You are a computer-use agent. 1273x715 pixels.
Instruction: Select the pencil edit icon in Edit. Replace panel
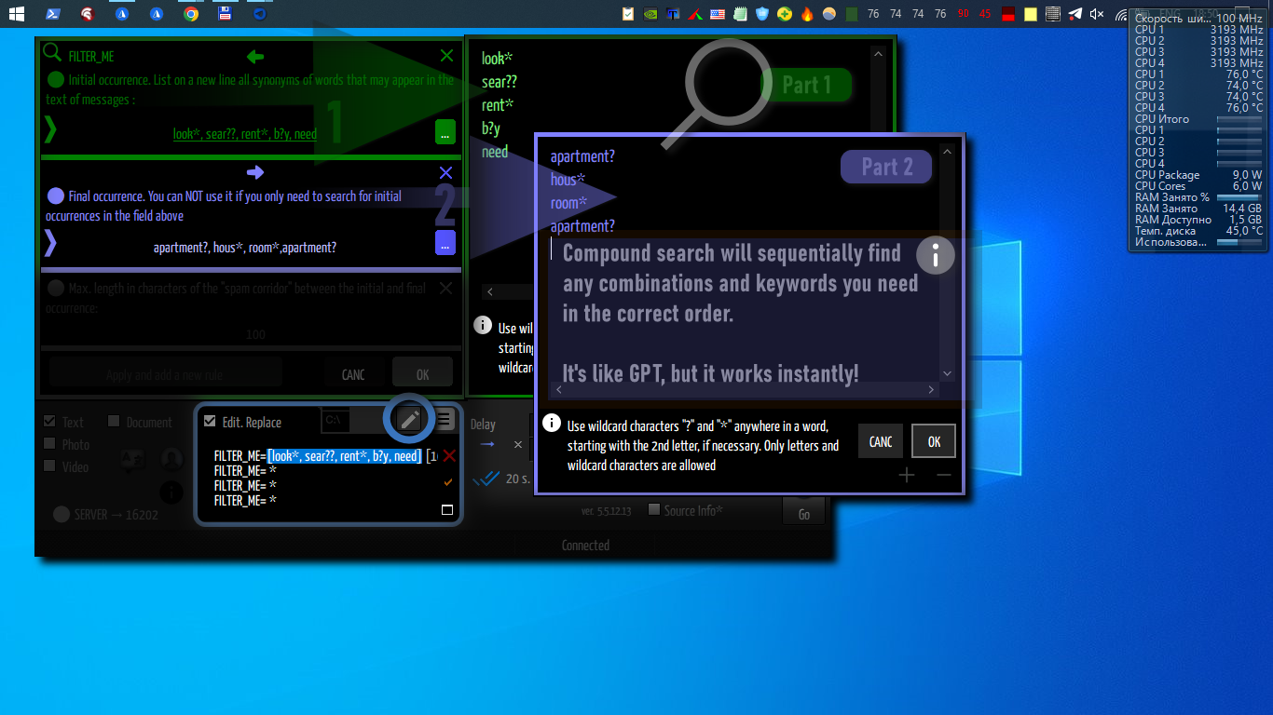410,419
